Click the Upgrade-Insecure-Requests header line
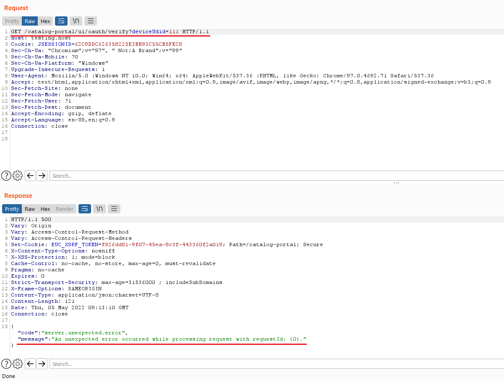 [58, 69]
